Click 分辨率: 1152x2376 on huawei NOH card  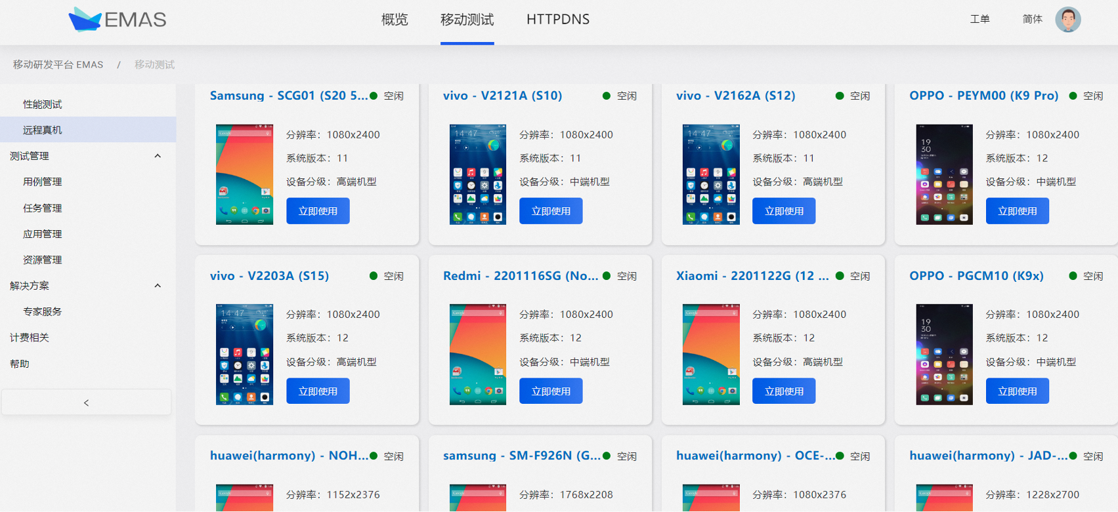pos(333,495)
